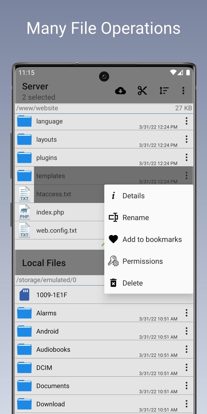Tap the TXT icon beside web.config.txt

tap(24, 230)
